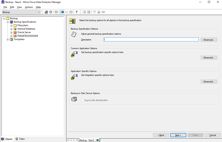Open help via the question mark icon
The image size is (222, 142).
[77, 12]
